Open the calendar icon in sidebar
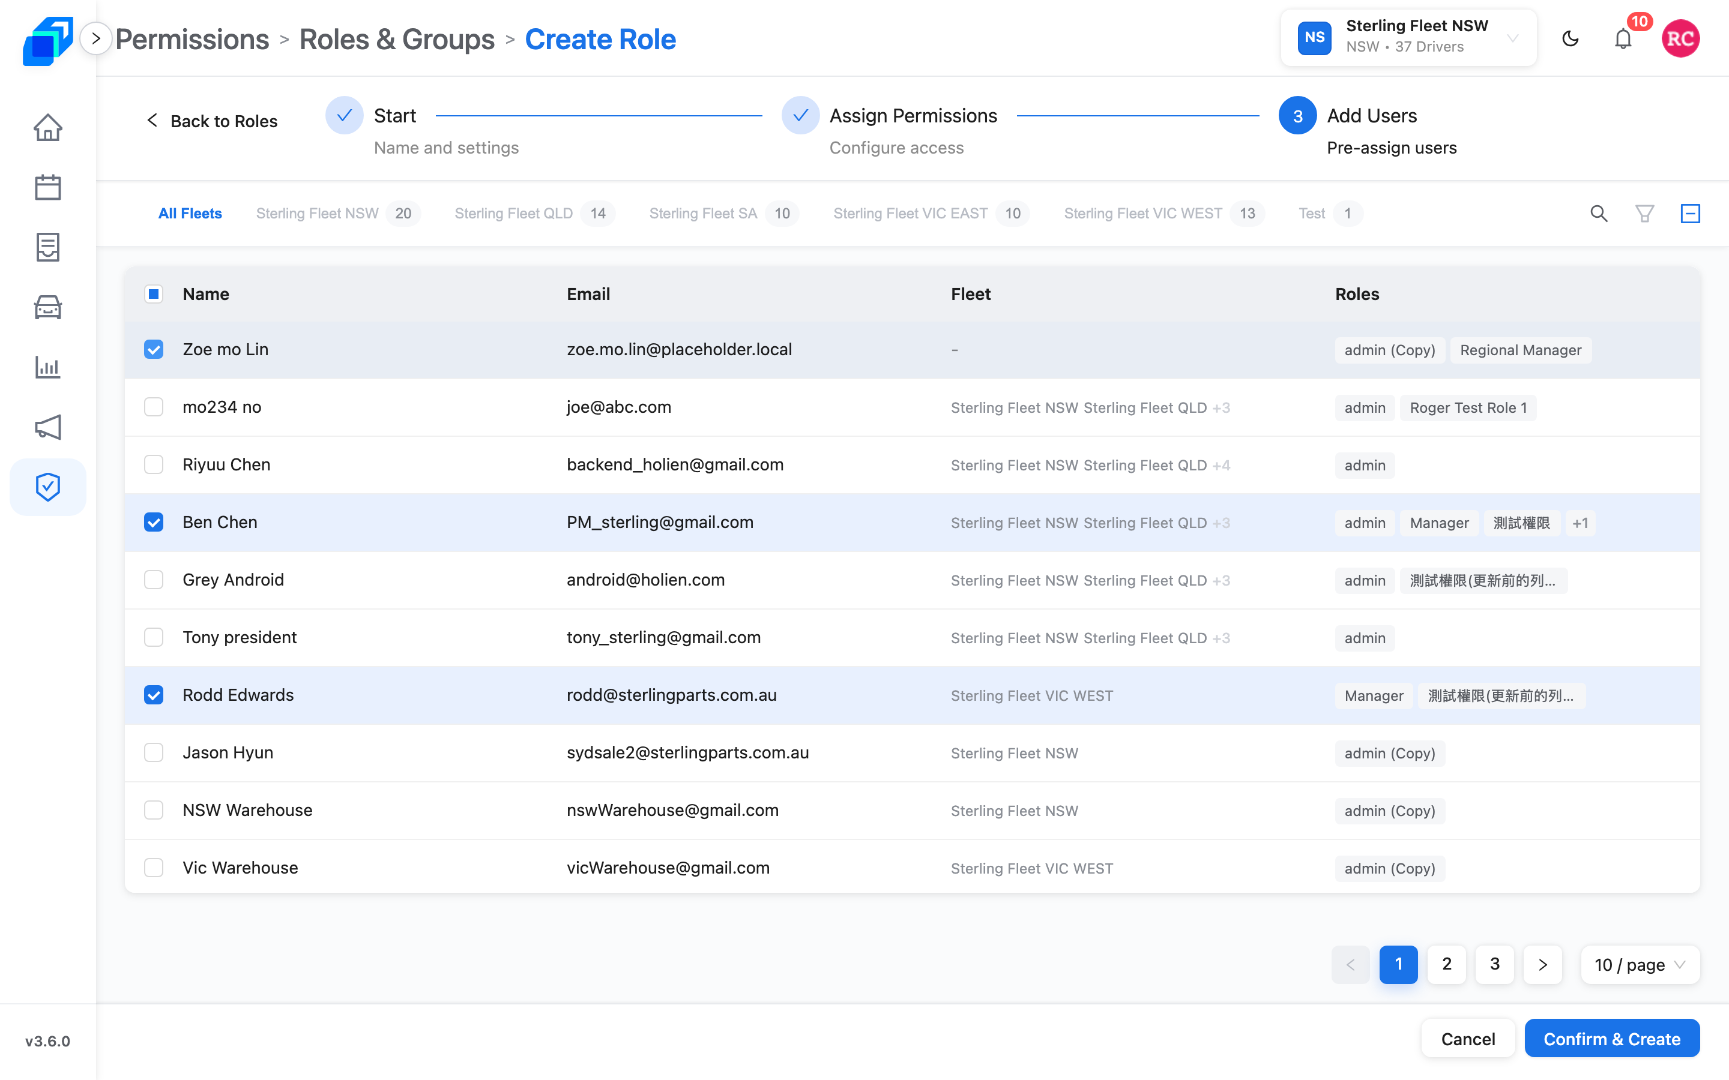Image resolution: width=1729 pixels, height=1080 pixels. (x=48, y=187)
